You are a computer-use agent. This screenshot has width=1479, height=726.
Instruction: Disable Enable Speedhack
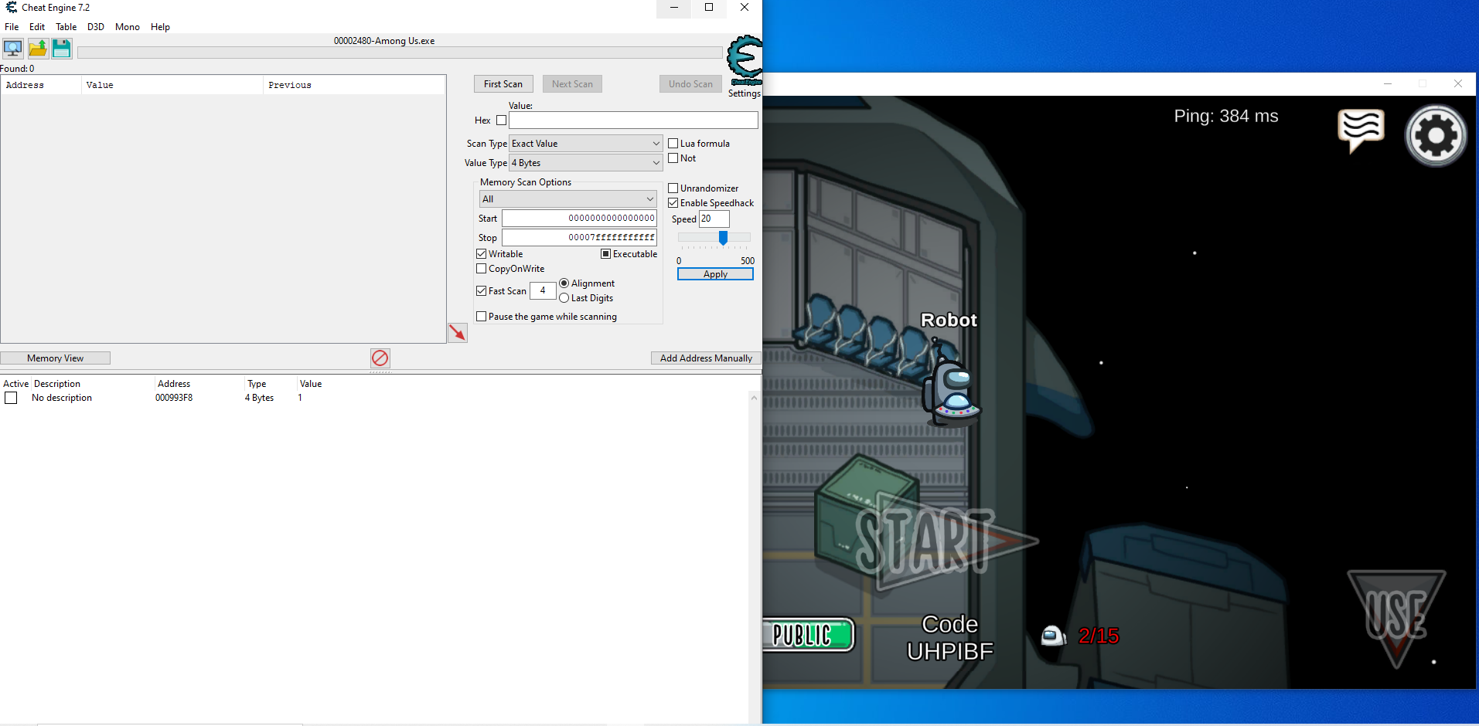(x=673, y=202)
